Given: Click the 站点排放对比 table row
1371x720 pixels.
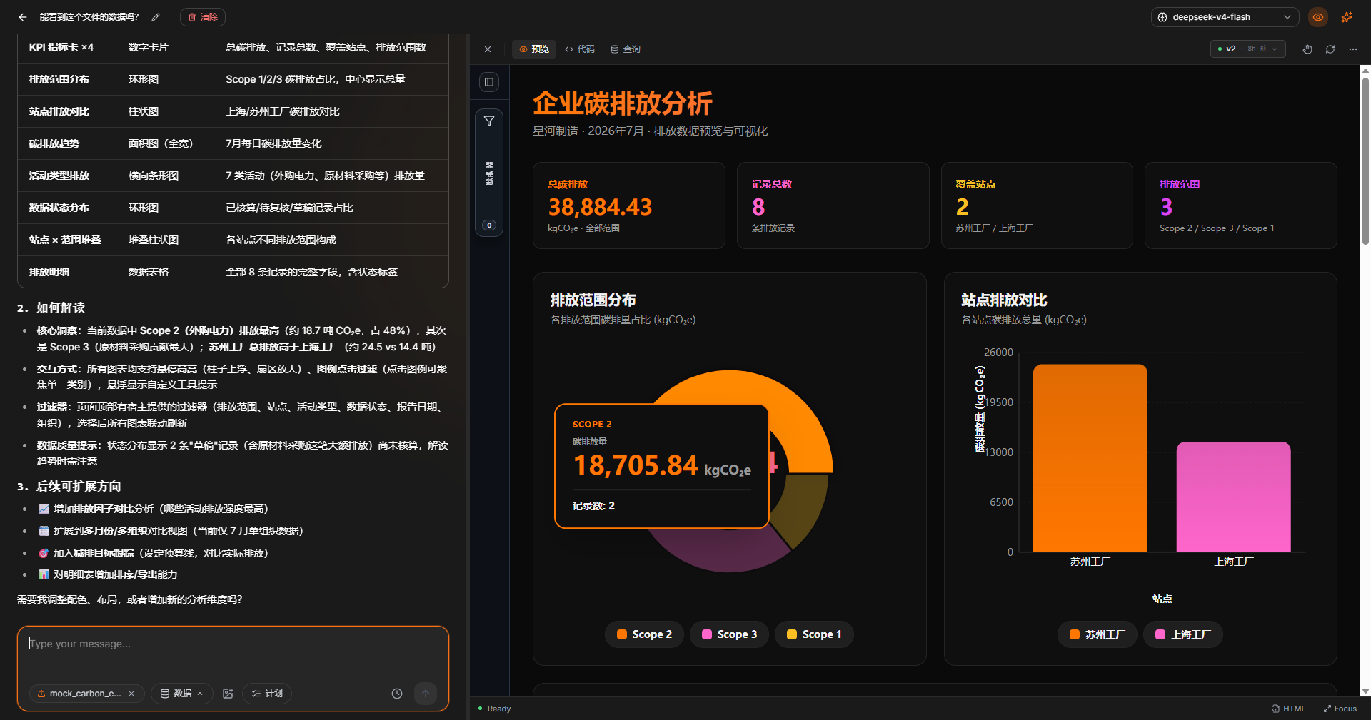Looking at the screenshot, I should (x=233, y=111).
